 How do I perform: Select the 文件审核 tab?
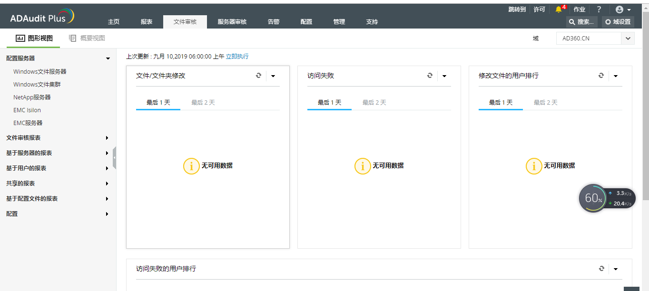point(185,22)
